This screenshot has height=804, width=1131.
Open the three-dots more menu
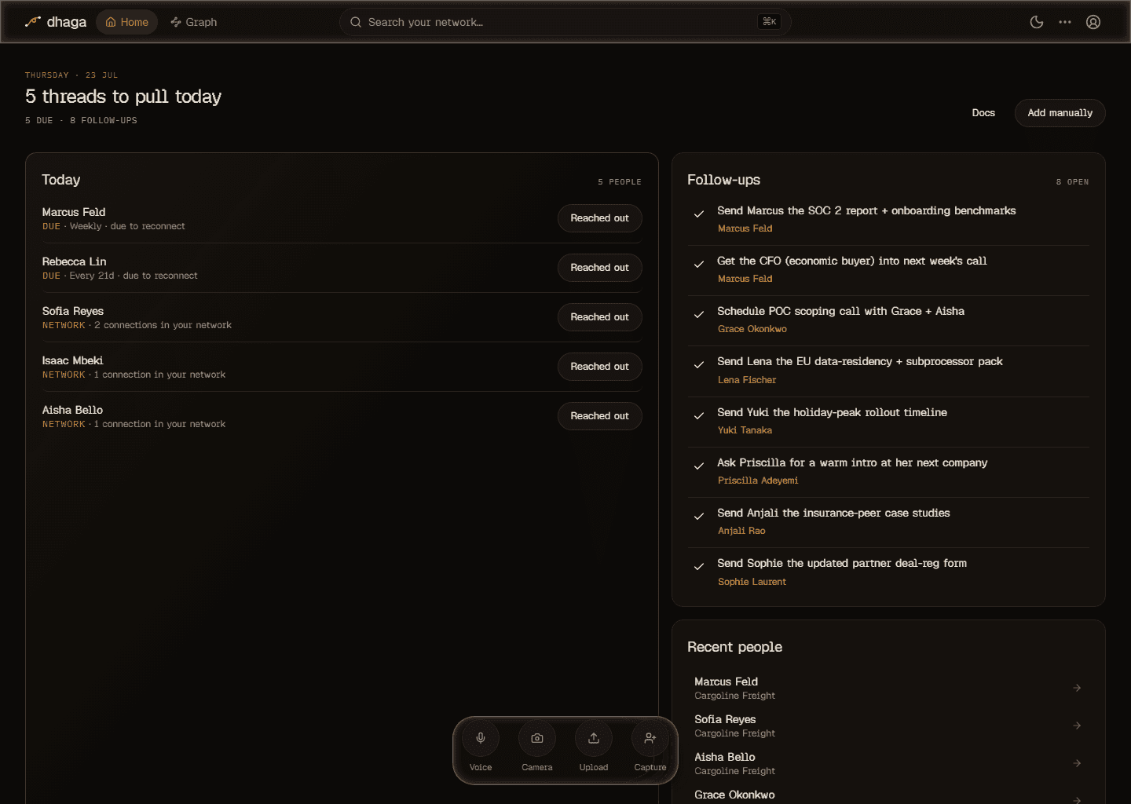[x=1065, y=22]
